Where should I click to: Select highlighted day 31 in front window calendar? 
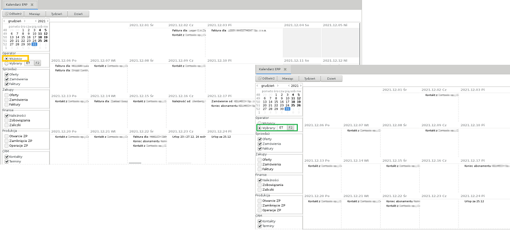287,109
